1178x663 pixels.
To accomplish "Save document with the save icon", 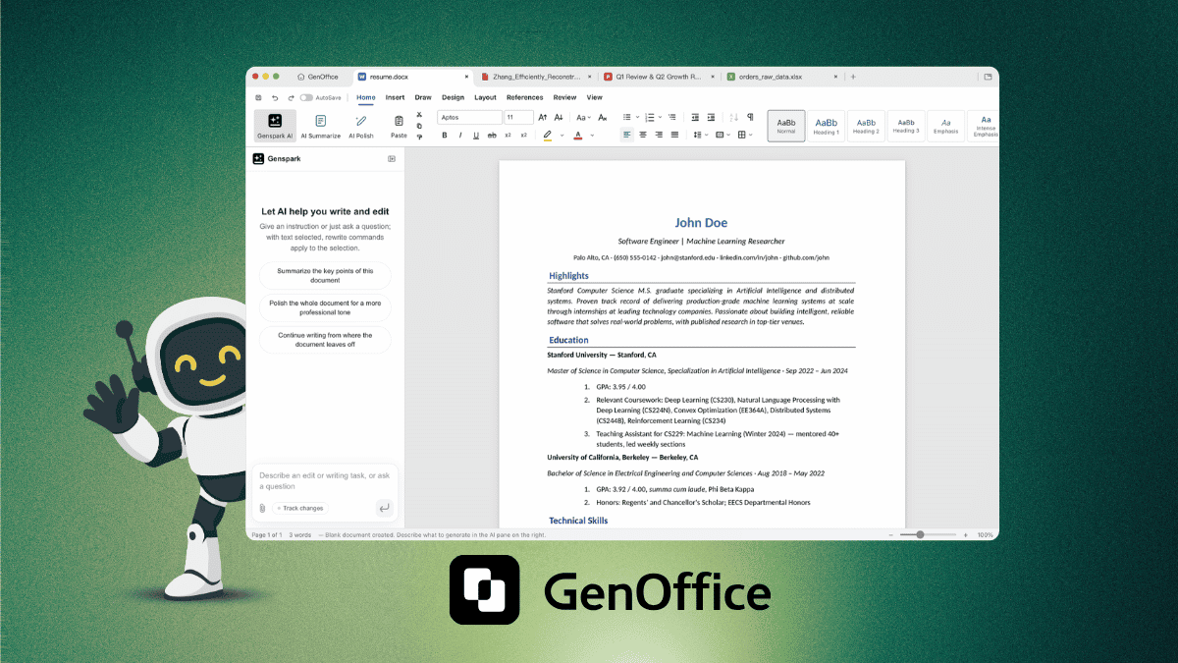I will click(x=258, y=97).
